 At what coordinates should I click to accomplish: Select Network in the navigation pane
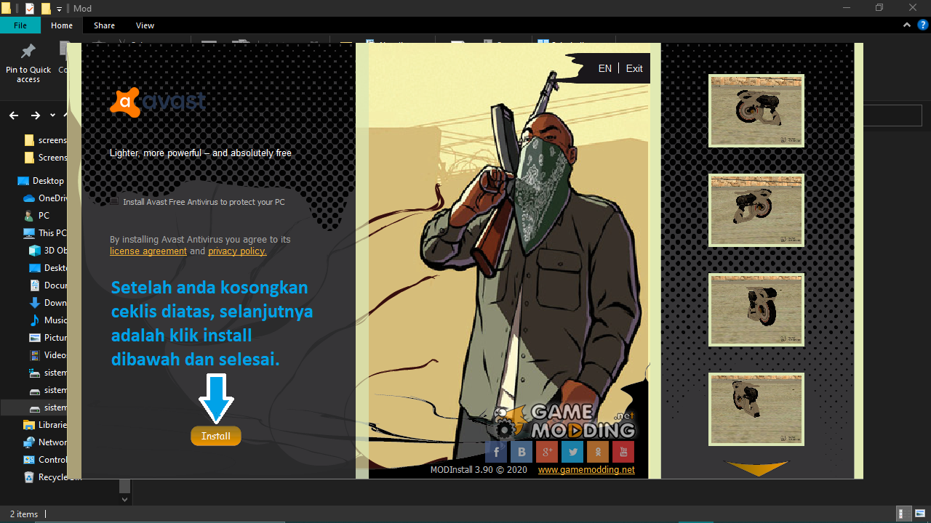[45, 442]
